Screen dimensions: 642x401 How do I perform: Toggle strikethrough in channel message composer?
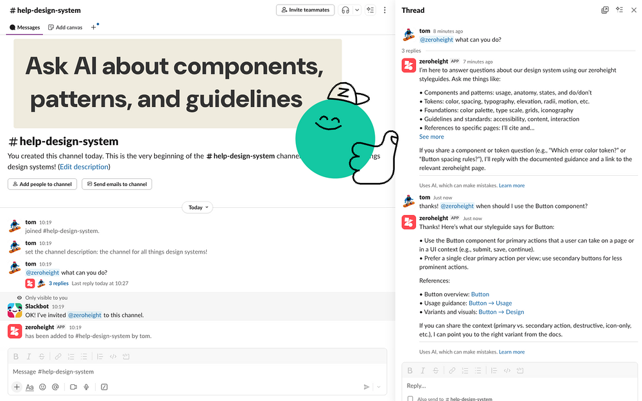coord(41,356)
